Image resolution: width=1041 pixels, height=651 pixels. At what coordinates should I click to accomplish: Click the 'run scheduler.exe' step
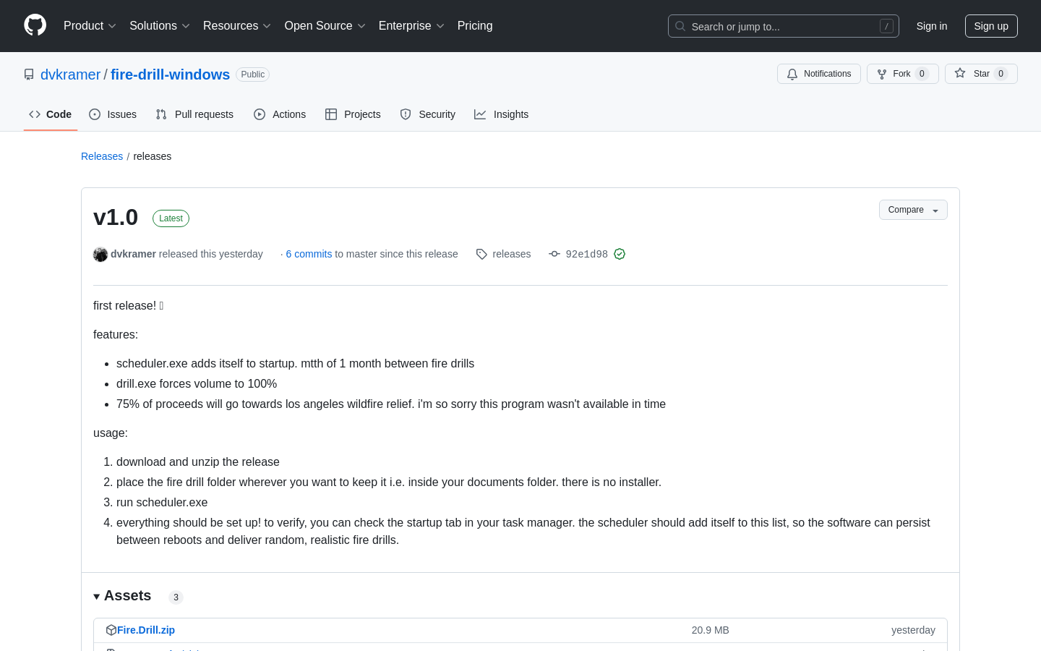point(162,502)
